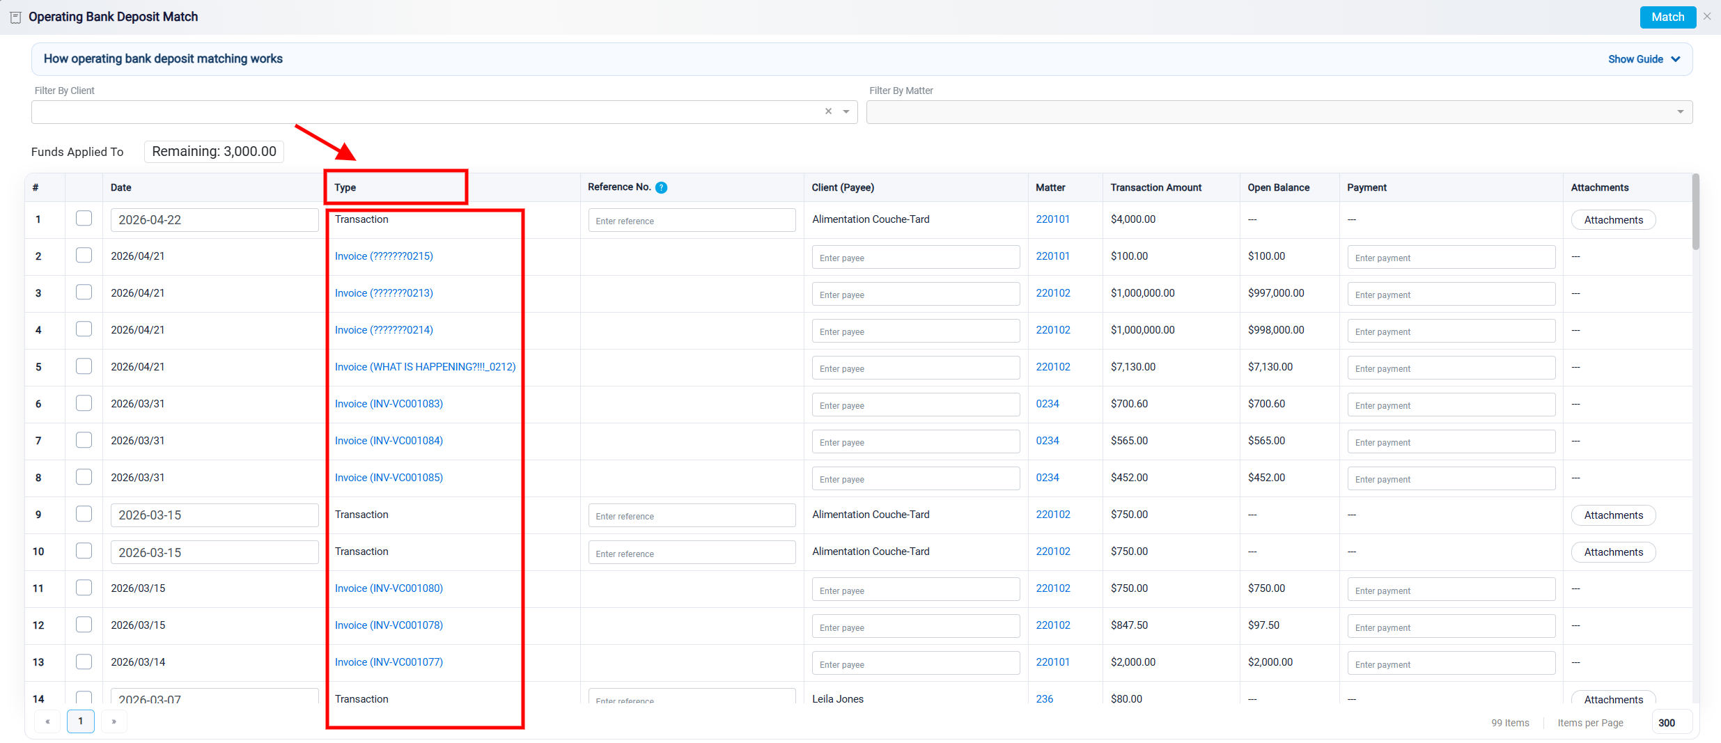Clear the Filter By Client field
The width and height of the screenshot is (1721, 743).
click(828, 111)
